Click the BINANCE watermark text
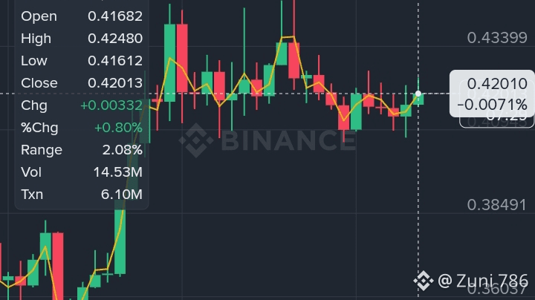Viewport: 535px width, 300px height. 288,140
